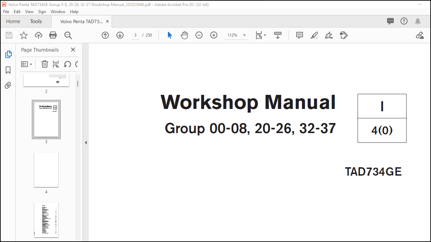Open the Sign menu
Image resolution: width=431 pixels, height=242 pixels.
coord(42,12)
